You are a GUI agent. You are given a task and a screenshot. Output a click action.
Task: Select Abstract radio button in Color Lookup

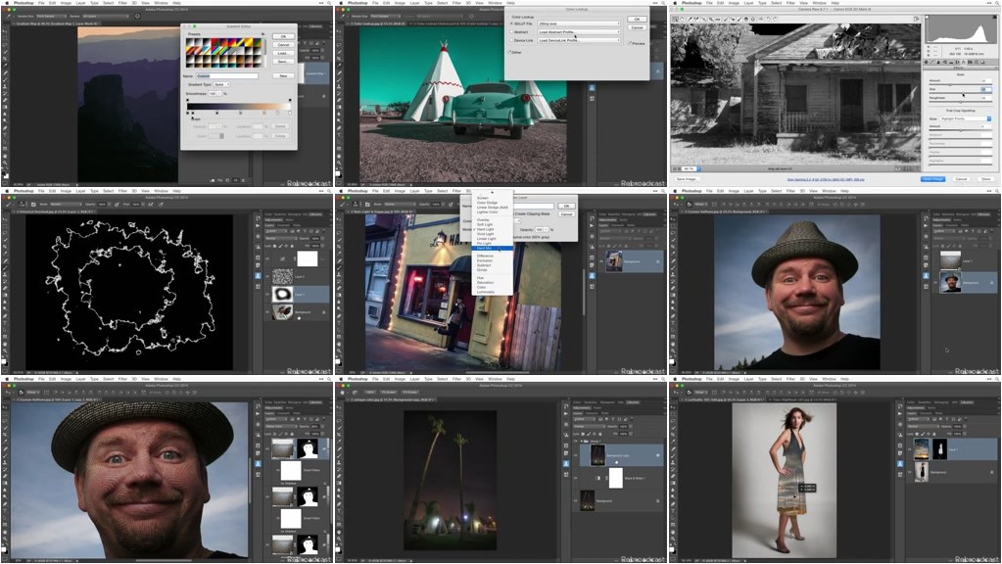click(511, 32)
